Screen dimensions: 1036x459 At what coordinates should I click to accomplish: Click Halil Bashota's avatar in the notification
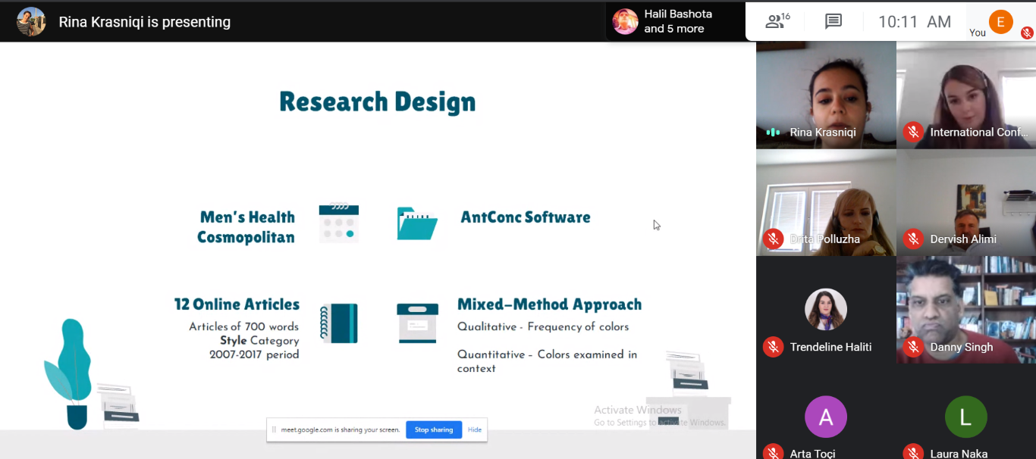pyautogui.click(x=626, y=22)
